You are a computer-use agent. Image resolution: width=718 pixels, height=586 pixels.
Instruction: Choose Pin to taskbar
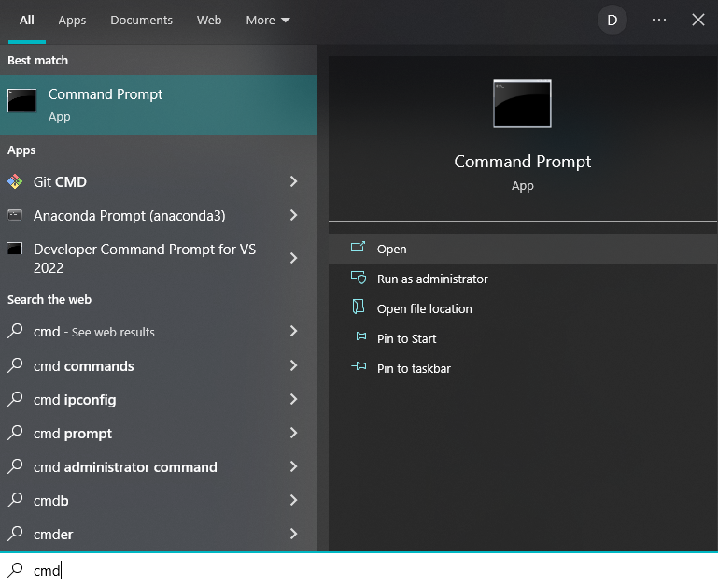(x=523, y=368)
